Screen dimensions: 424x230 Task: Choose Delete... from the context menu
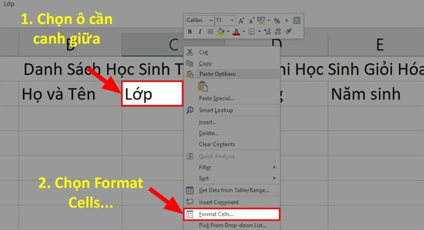pos(232,133)
